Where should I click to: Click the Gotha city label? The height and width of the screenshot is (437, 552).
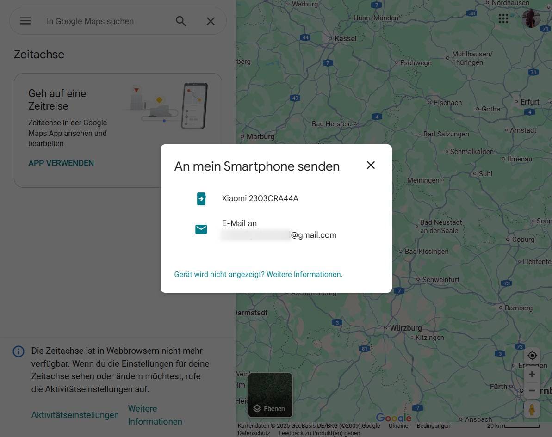click(491, 109)
